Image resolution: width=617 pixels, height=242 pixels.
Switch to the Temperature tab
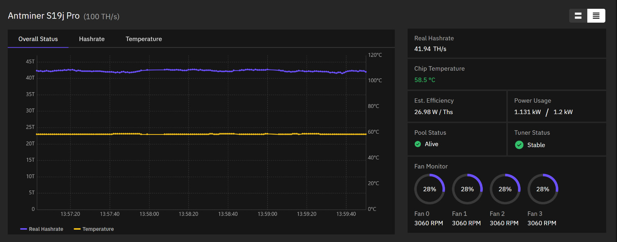pos(144,39)
